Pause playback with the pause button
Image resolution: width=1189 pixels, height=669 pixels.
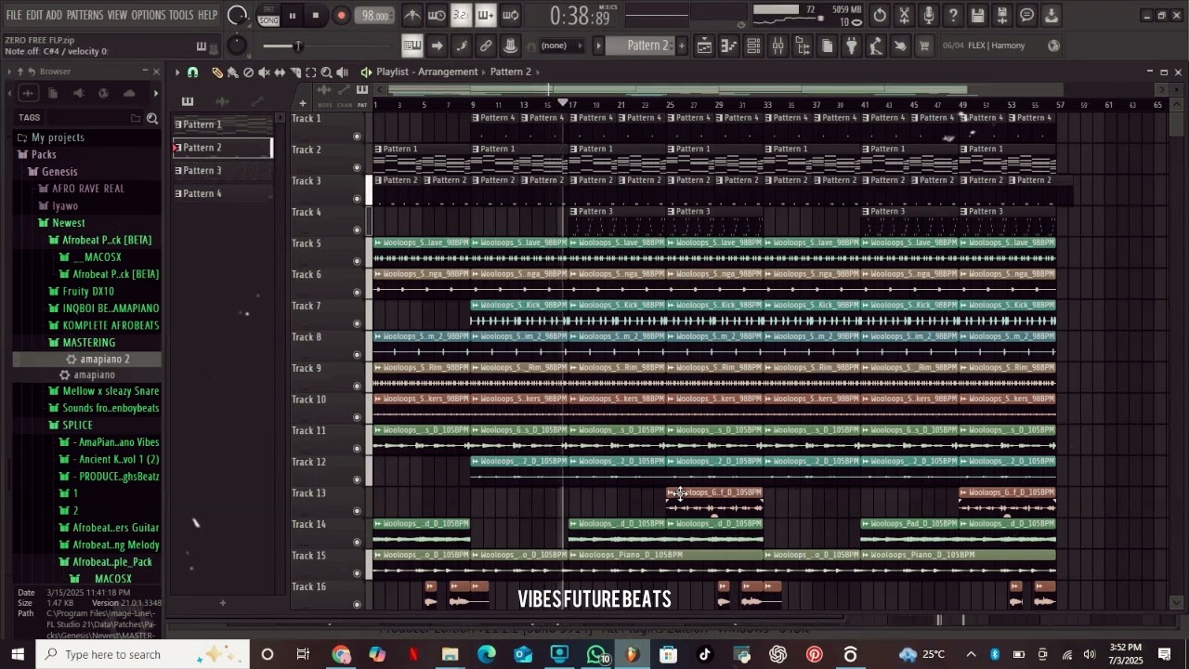click(x=293, y=16)
